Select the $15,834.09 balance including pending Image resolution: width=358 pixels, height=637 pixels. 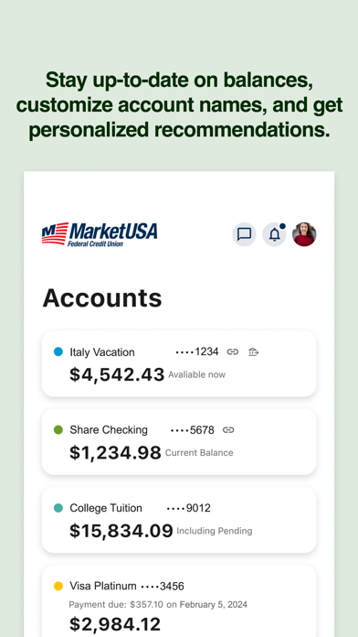pyautogui.click(x=121, y=531)
